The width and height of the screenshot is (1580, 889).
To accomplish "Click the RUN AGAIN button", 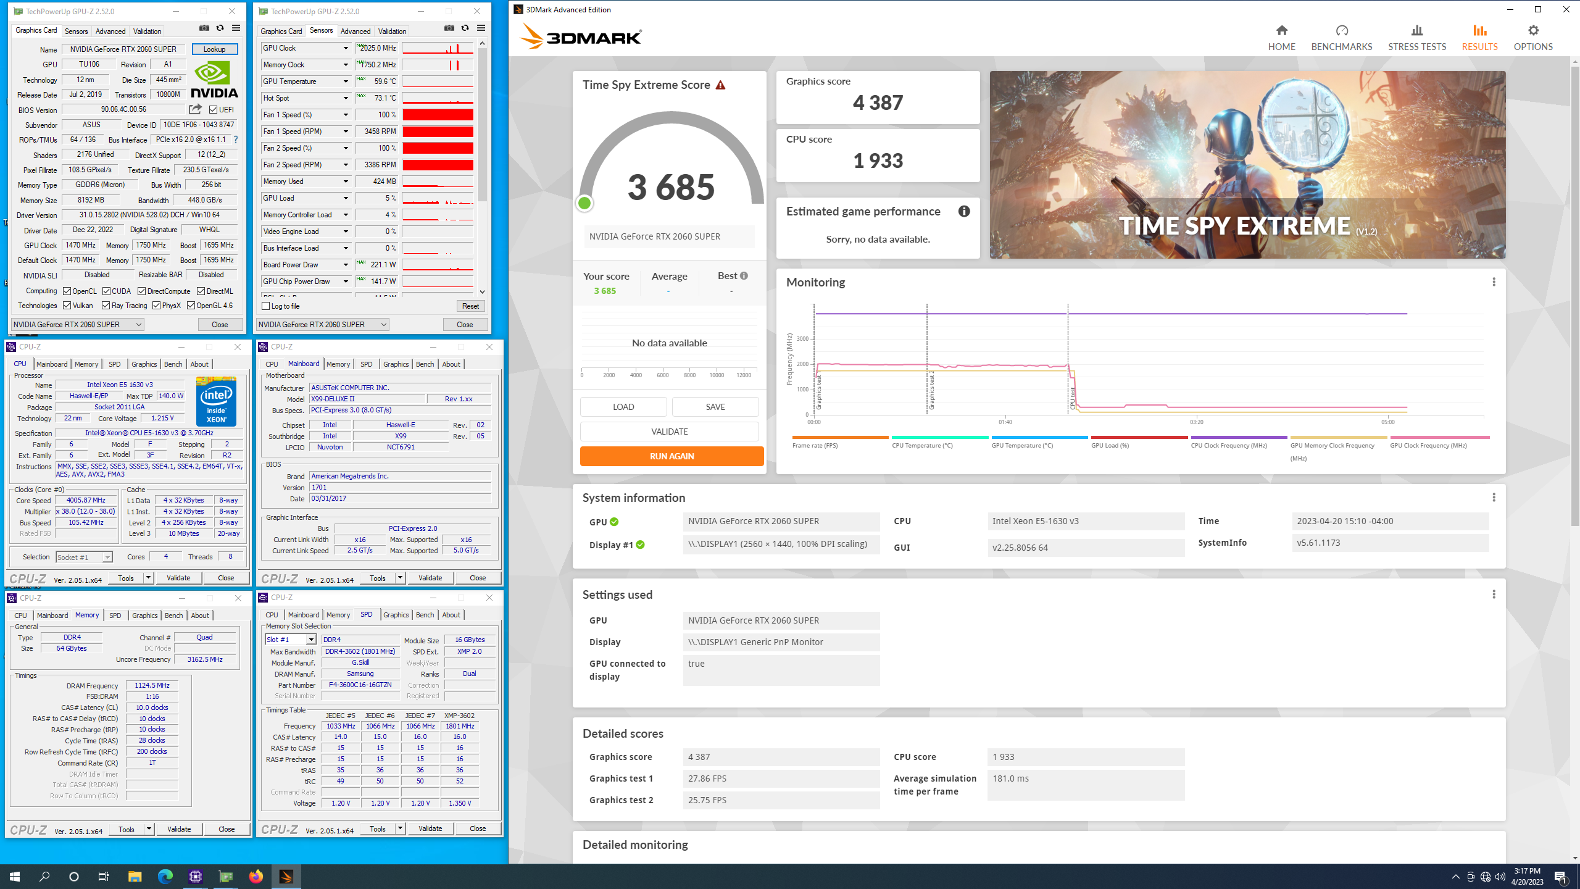I will [x=671, y=456].
